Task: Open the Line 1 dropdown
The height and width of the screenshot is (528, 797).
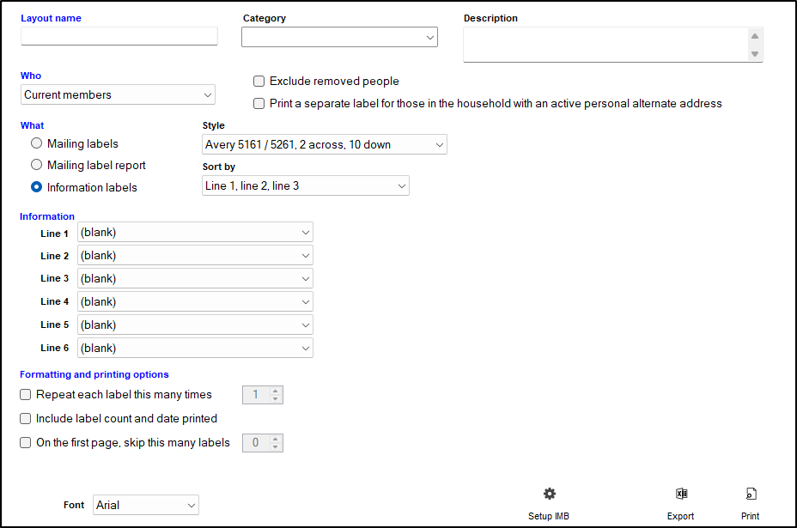Action: 195,232
